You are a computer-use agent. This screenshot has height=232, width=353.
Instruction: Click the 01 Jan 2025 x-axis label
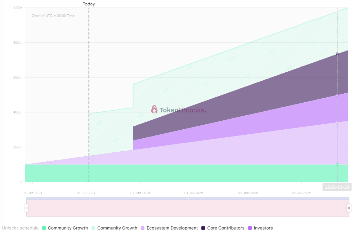[x=140, y=193]
